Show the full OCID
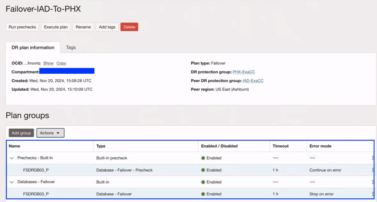377x202 pixels. (x=48, y=63)
